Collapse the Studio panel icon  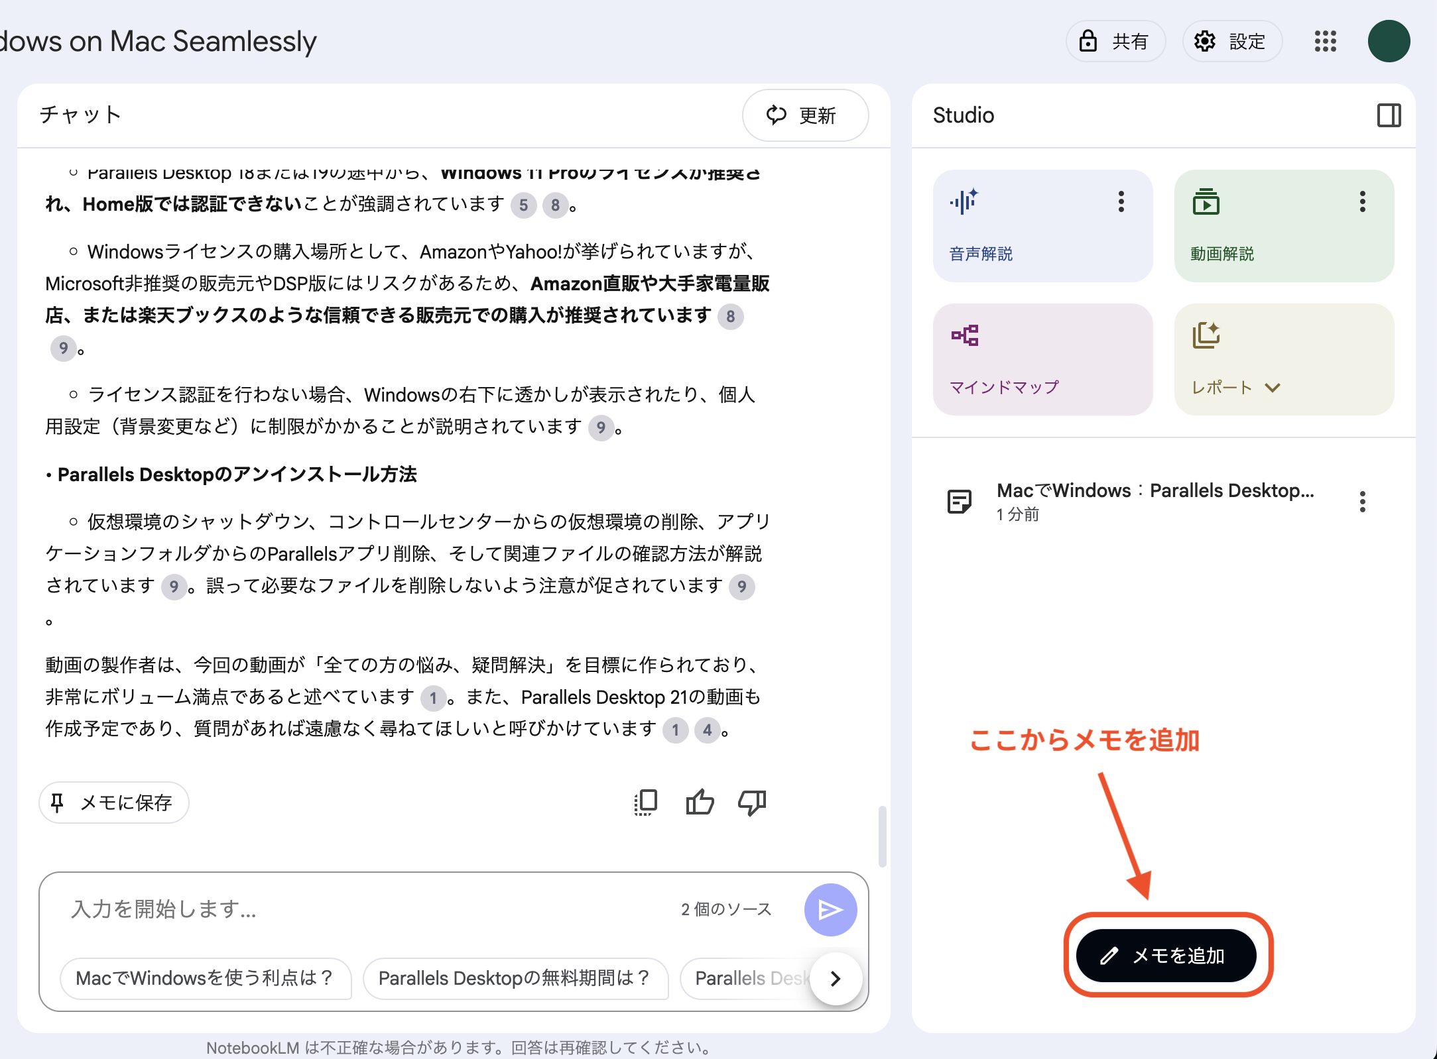coord(1389,115)
